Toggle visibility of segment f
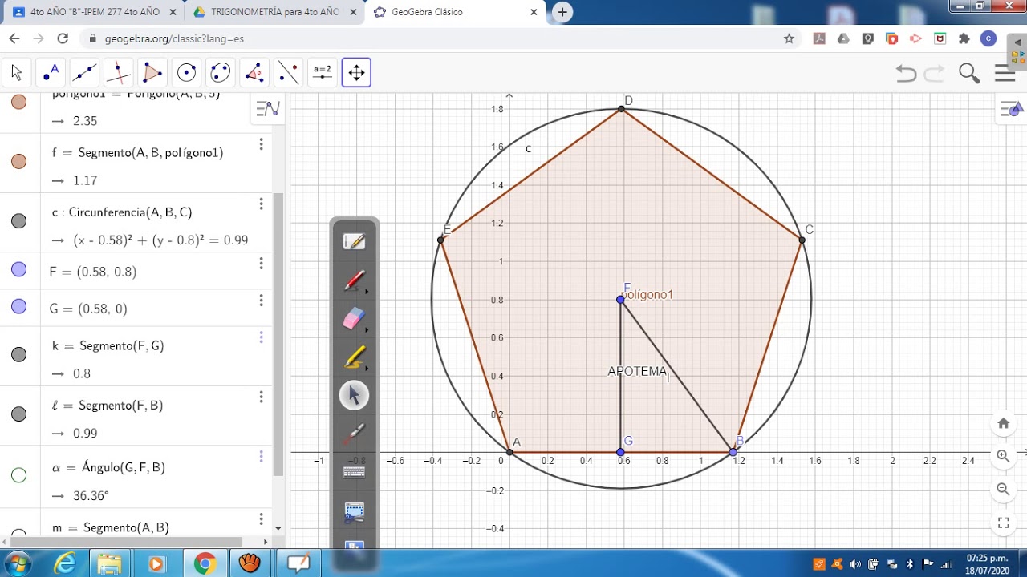The image size is (1027, 577). 19,161
